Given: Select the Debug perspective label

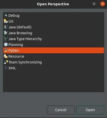Looking at the screenshot, I should pos(14,15).
